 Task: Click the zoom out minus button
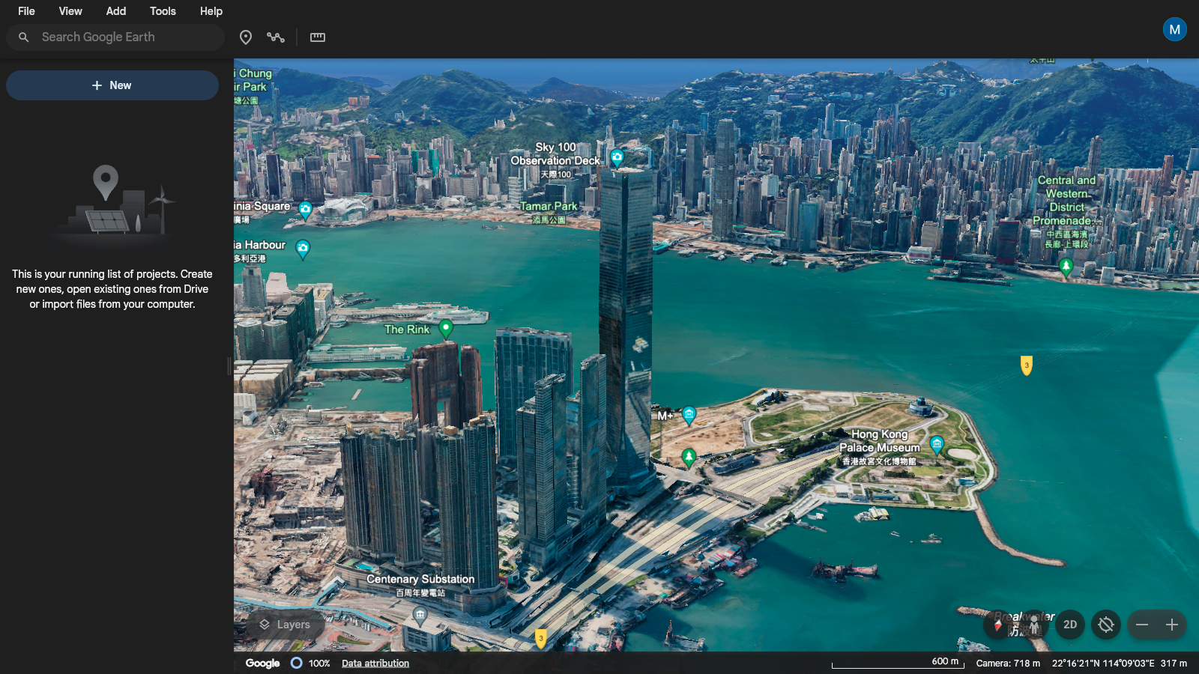[x=1142, y=625]
